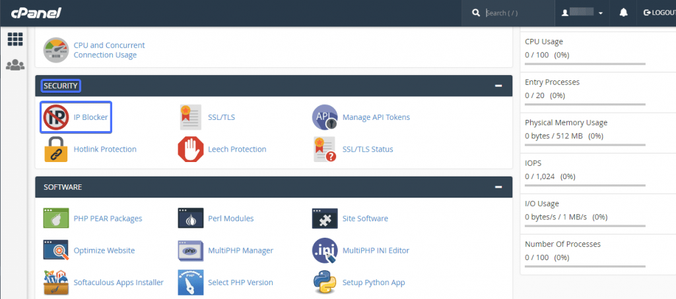Image resolution: width=676 pixels, height=299 pixels.
Task: Open PHP PEAR Packages link
Action: [108, 219]
